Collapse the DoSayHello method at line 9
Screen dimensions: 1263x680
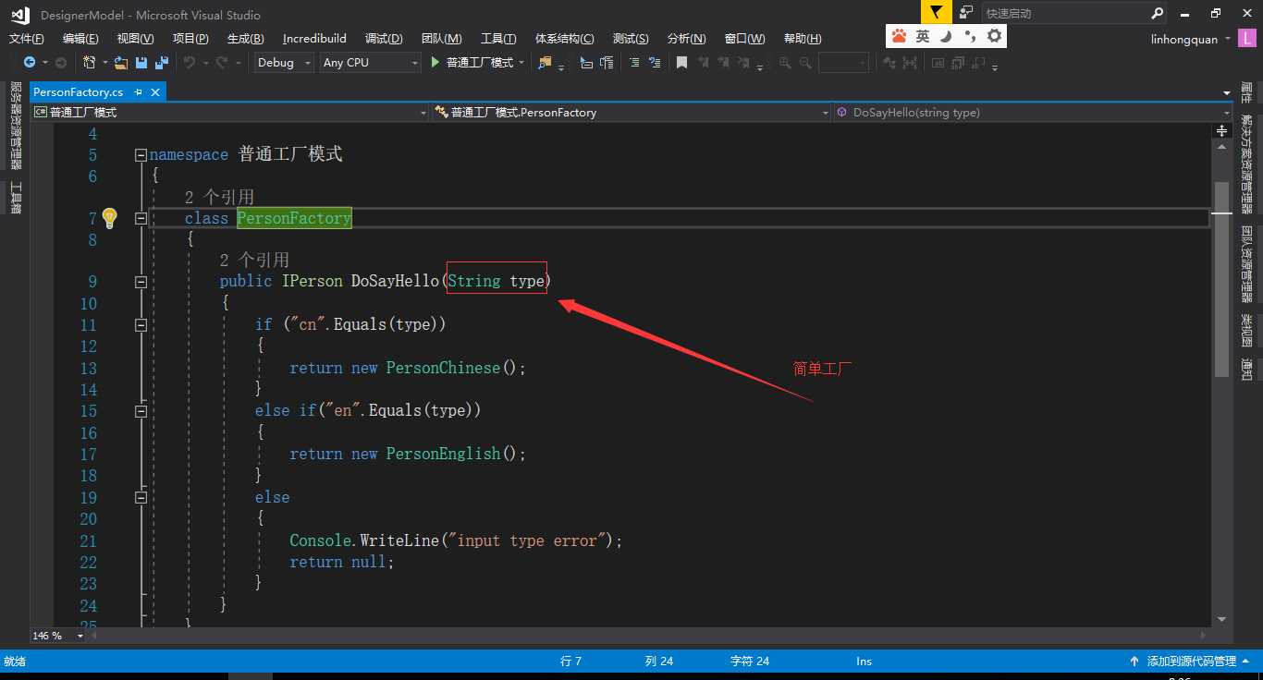click(141, 282)
